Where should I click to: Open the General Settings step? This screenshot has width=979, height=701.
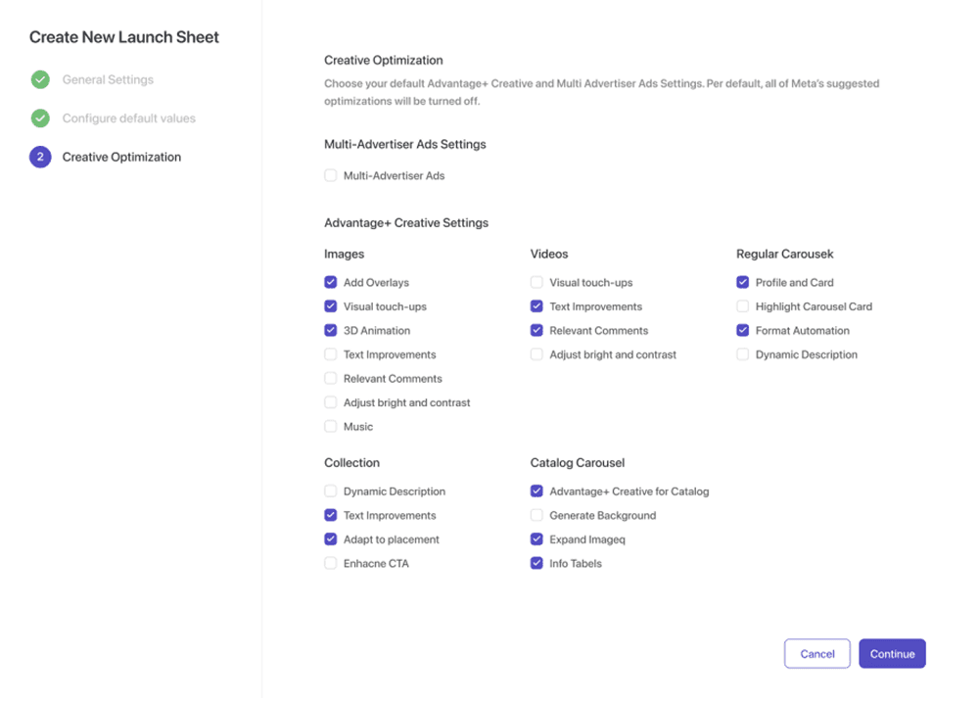coord(108,80)
